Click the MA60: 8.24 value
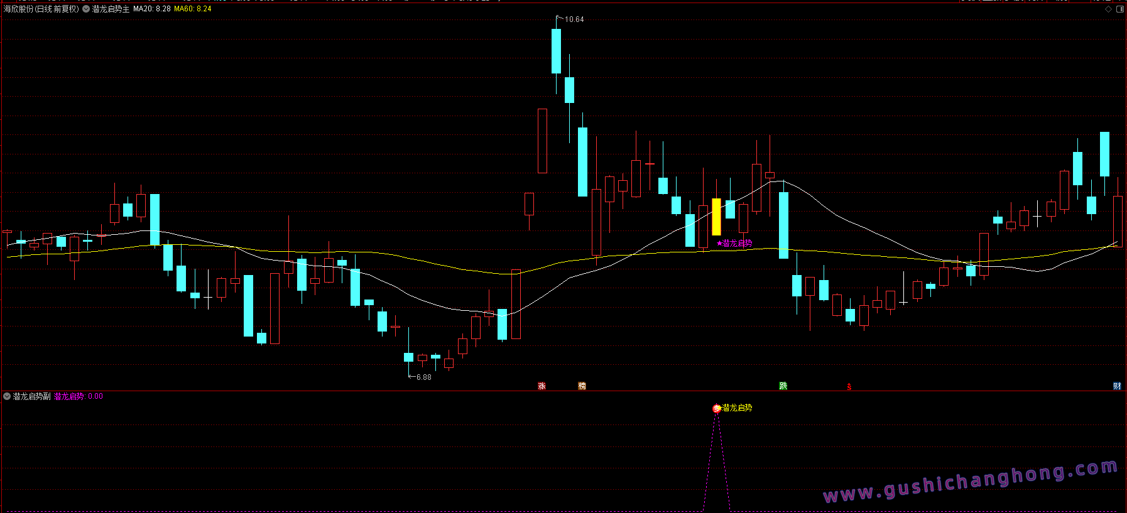 coord(193,9)
